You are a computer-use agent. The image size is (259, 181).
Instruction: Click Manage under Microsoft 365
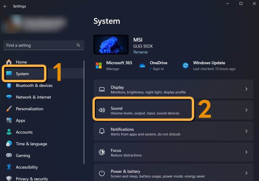point(113,69)
